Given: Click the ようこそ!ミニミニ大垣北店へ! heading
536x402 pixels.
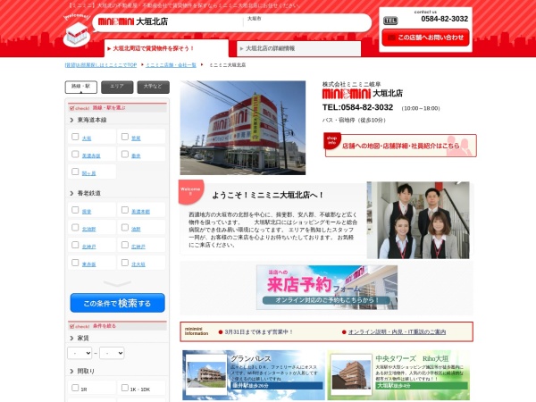Looking at the screenshot, I should pos(268,195).
